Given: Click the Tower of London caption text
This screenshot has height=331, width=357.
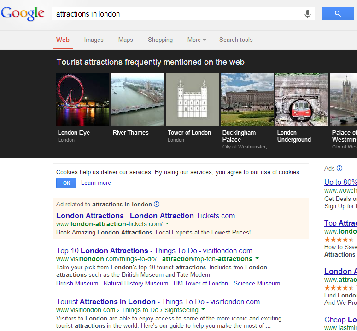Looking at the screenshot, I should click(189, 133).
